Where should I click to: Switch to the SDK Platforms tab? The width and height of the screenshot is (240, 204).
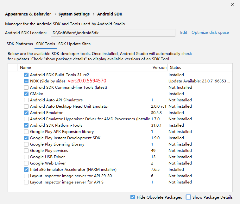(x=20, y=44)
